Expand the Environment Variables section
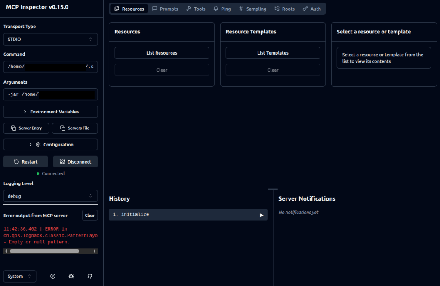Image resolution: width=440 pixels, height=286 pixels. (x=50, y=112)
